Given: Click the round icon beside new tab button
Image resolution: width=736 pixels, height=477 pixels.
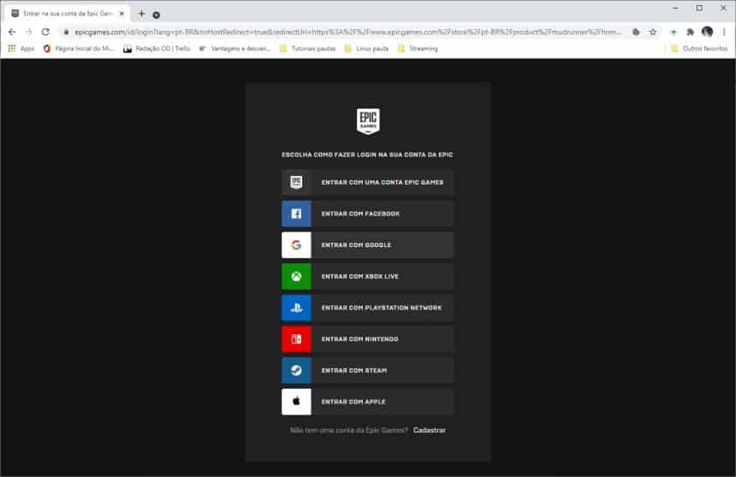Looking at the screenshot, I should [157, 15].
